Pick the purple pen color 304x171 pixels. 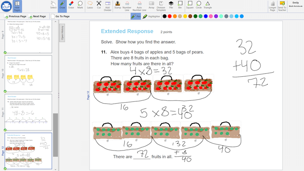216,16
